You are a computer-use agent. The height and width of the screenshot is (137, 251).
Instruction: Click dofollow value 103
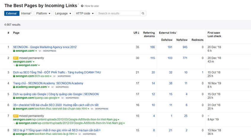coord(170,58)
